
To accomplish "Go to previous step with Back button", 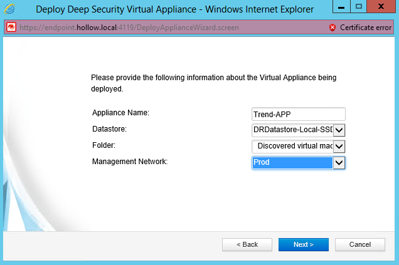I will (247, 244).
